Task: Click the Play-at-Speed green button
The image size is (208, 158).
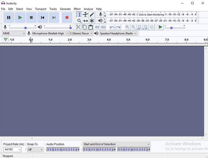Action: coord(160,27)
